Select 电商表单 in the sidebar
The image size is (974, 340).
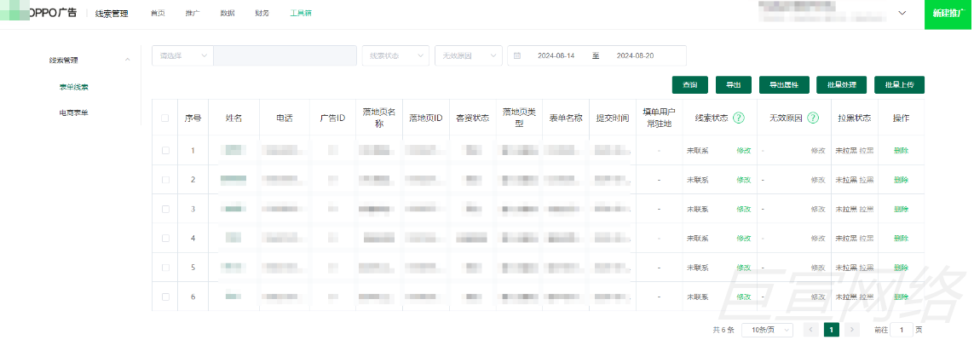tap(74, 113)
